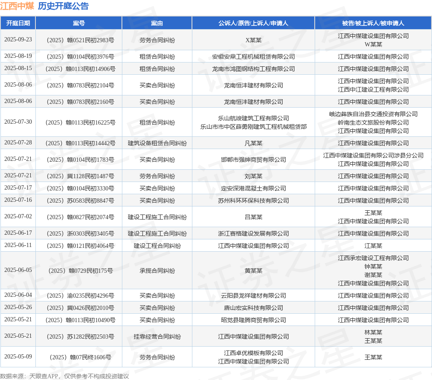Click the hearing date 2025-09-23

point(18,39)
